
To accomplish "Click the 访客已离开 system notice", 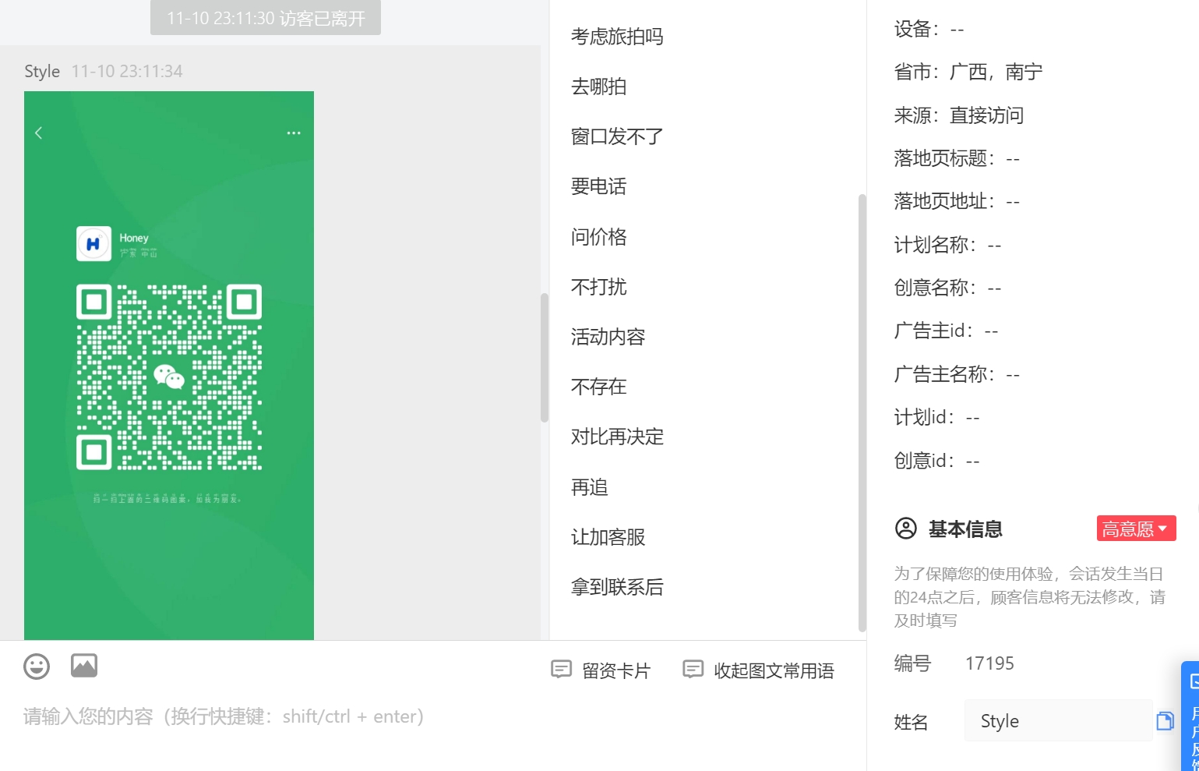I will pos(266,18).
